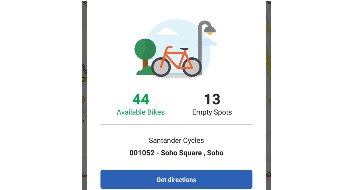Tap the Santander Cycles operator name
338x190 pixels.
click(176, 140)
